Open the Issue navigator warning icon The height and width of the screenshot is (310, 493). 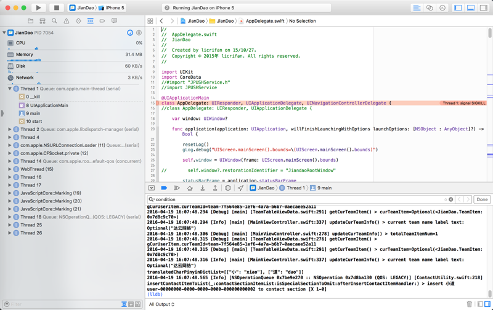[x=67, y=21]
